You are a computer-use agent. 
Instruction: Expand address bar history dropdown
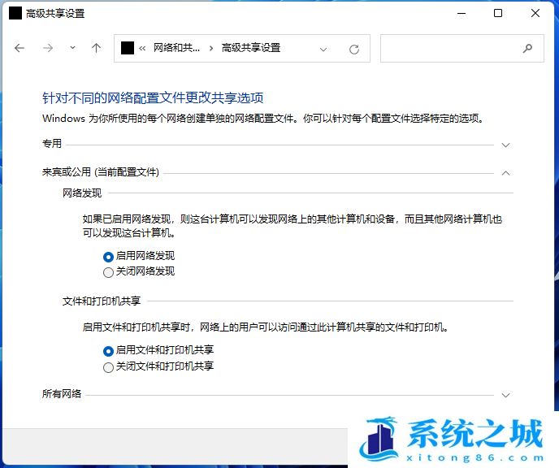pos(323,49)
